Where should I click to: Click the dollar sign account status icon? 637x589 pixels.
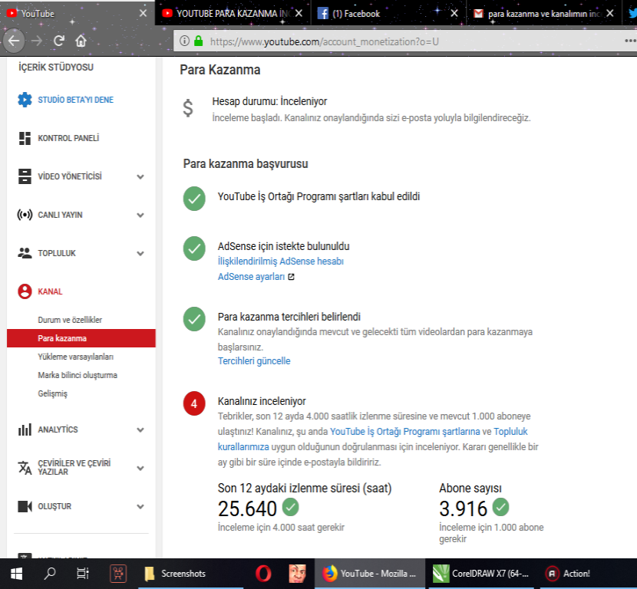[188, 108]
